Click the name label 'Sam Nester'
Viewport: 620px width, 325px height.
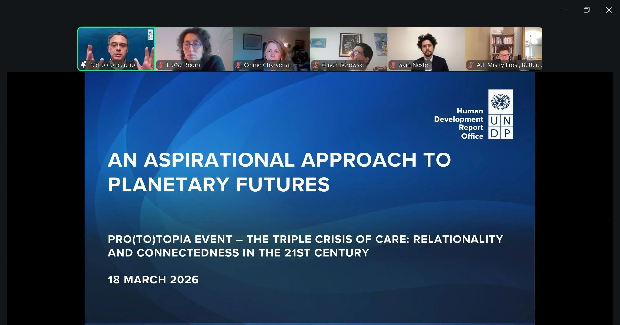coord(415,65)
